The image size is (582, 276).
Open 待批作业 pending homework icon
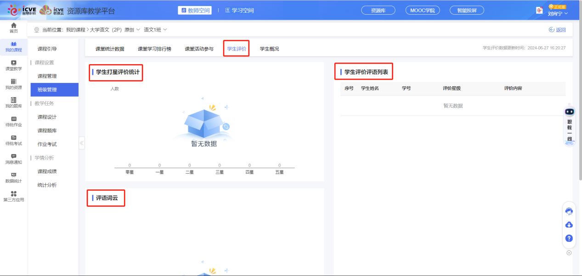coord(13,121)
